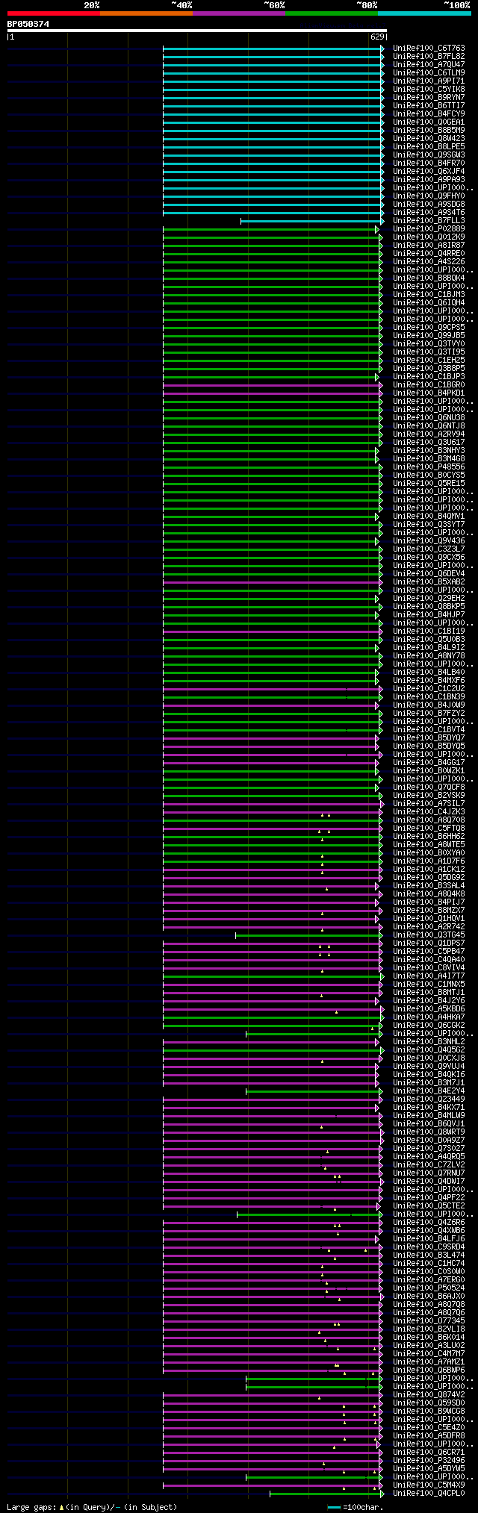The image size is (478, 1513).
Task: Open hit UniRef100_Q4CPL0
Action: [x=429, y=1494]
